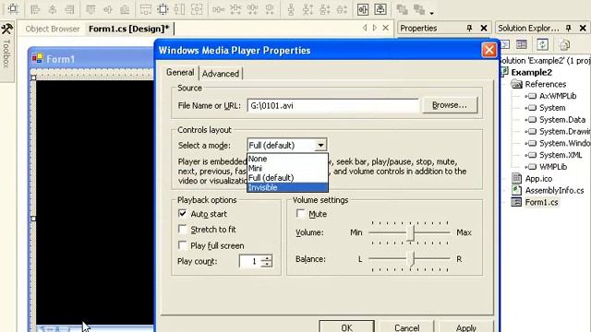591x332 pixels.
Task: Choose Invisible from the mode list
Action: (x=287, y=187)
